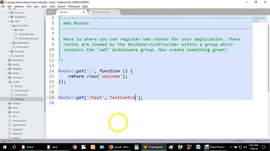Switch to the Firefox Laravel window
Viewport: 270px width, 151px height.
coord(119,147)
